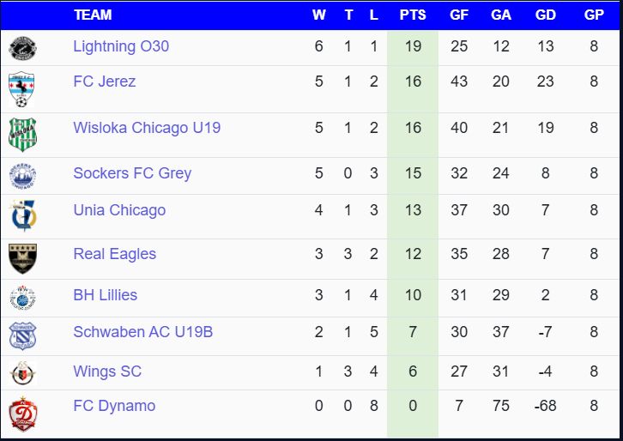Click the PTS column header
The height and width of the screenshot is (441, 623).
point(413,15)
